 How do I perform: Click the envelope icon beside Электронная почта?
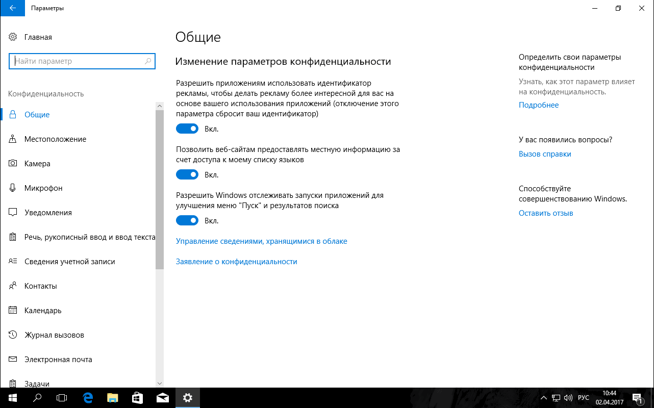point(13,360)
